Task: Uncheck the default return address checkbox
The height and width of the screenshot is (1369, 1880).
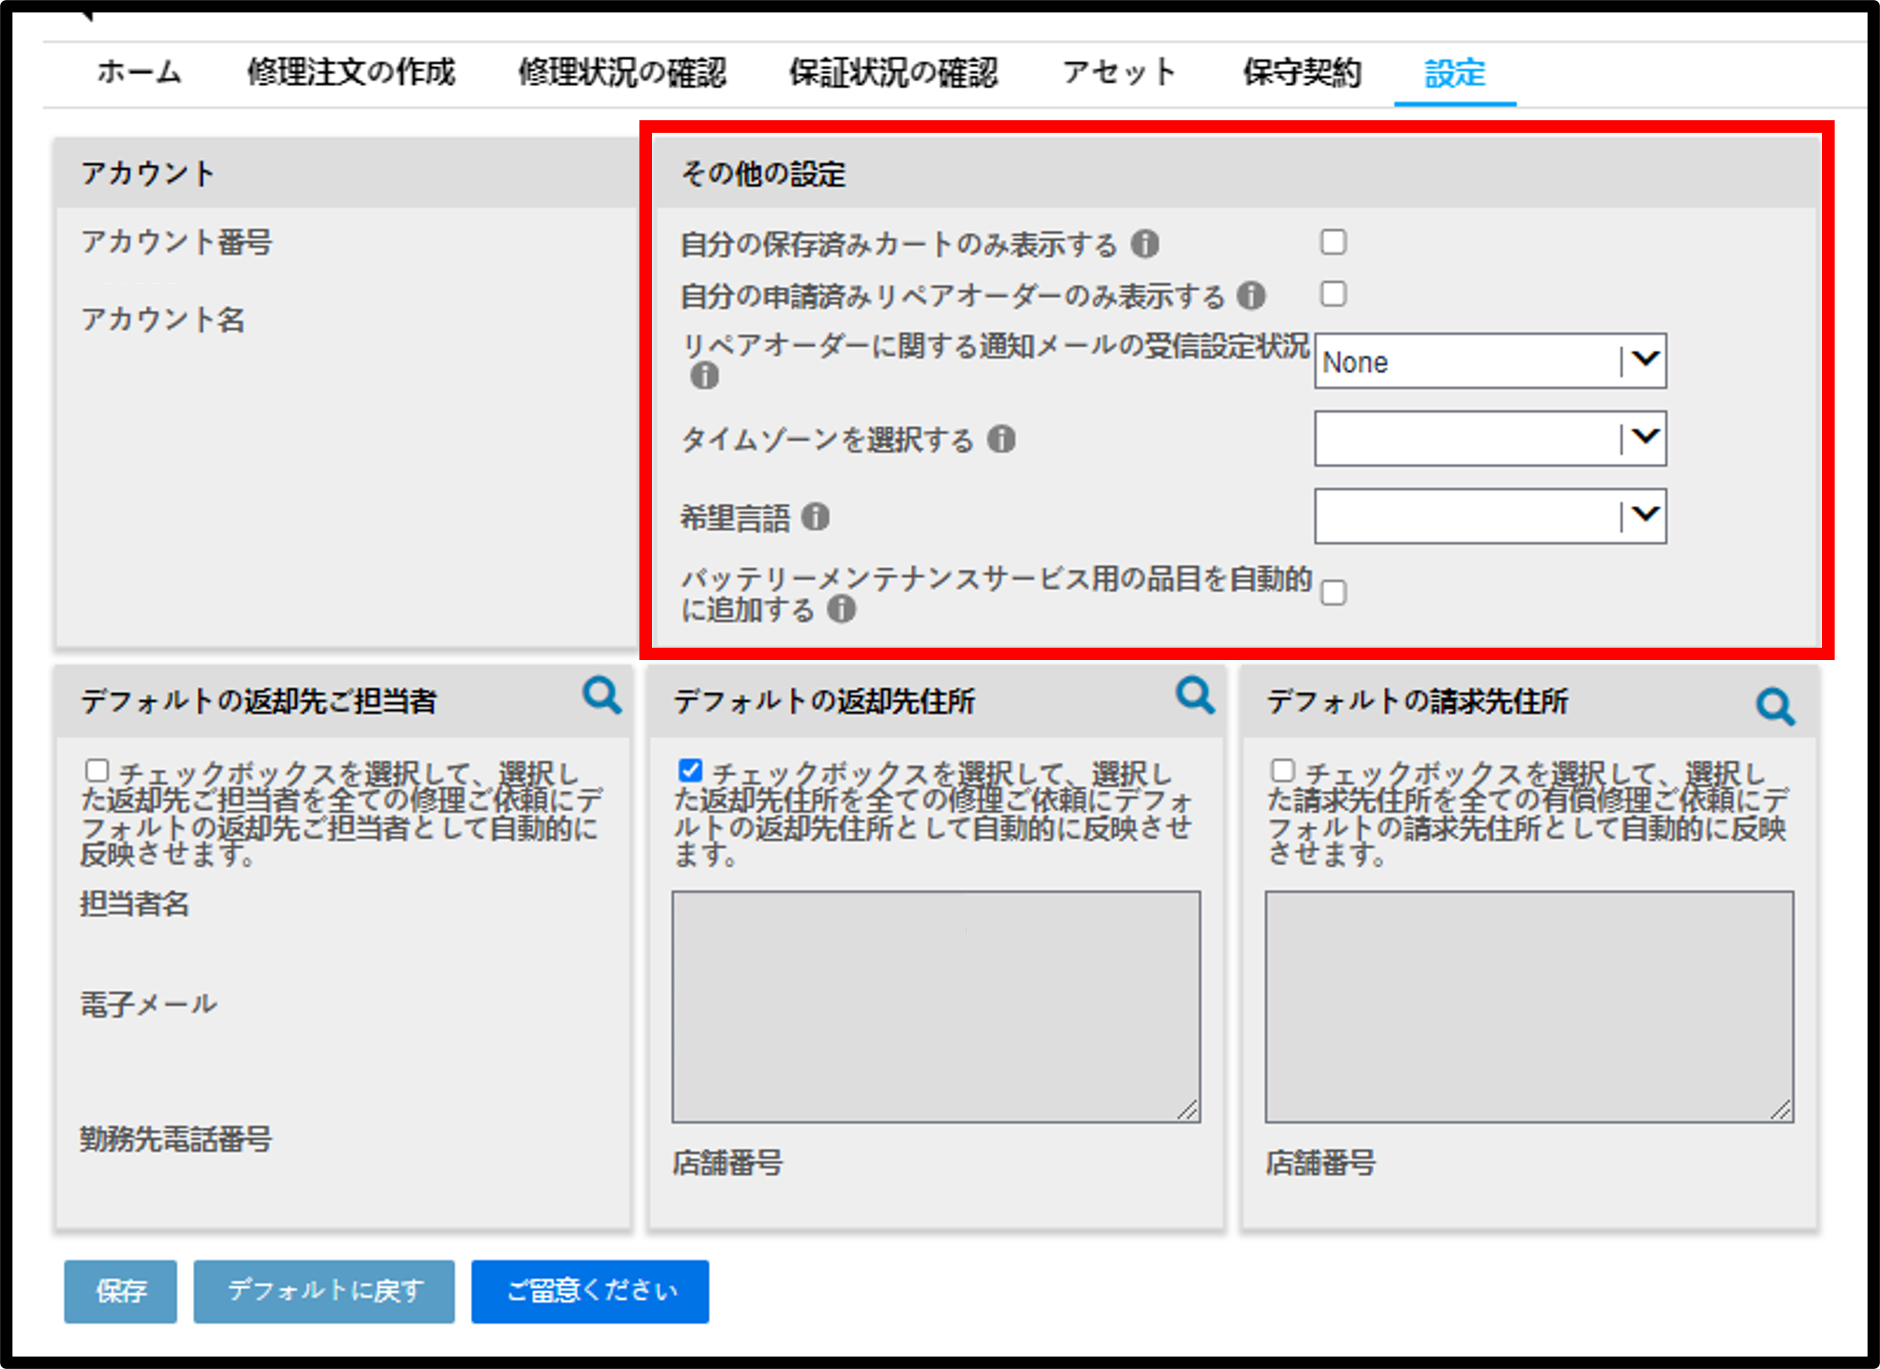Action: 690,771
